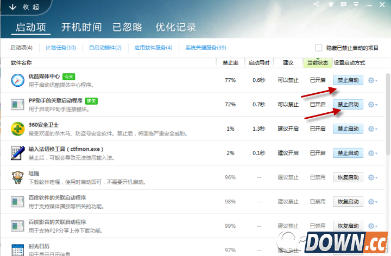Click 禁止启动 for PP助手的关联启动程序
This screenshot has width=391, height=256.
pos(348,105)
